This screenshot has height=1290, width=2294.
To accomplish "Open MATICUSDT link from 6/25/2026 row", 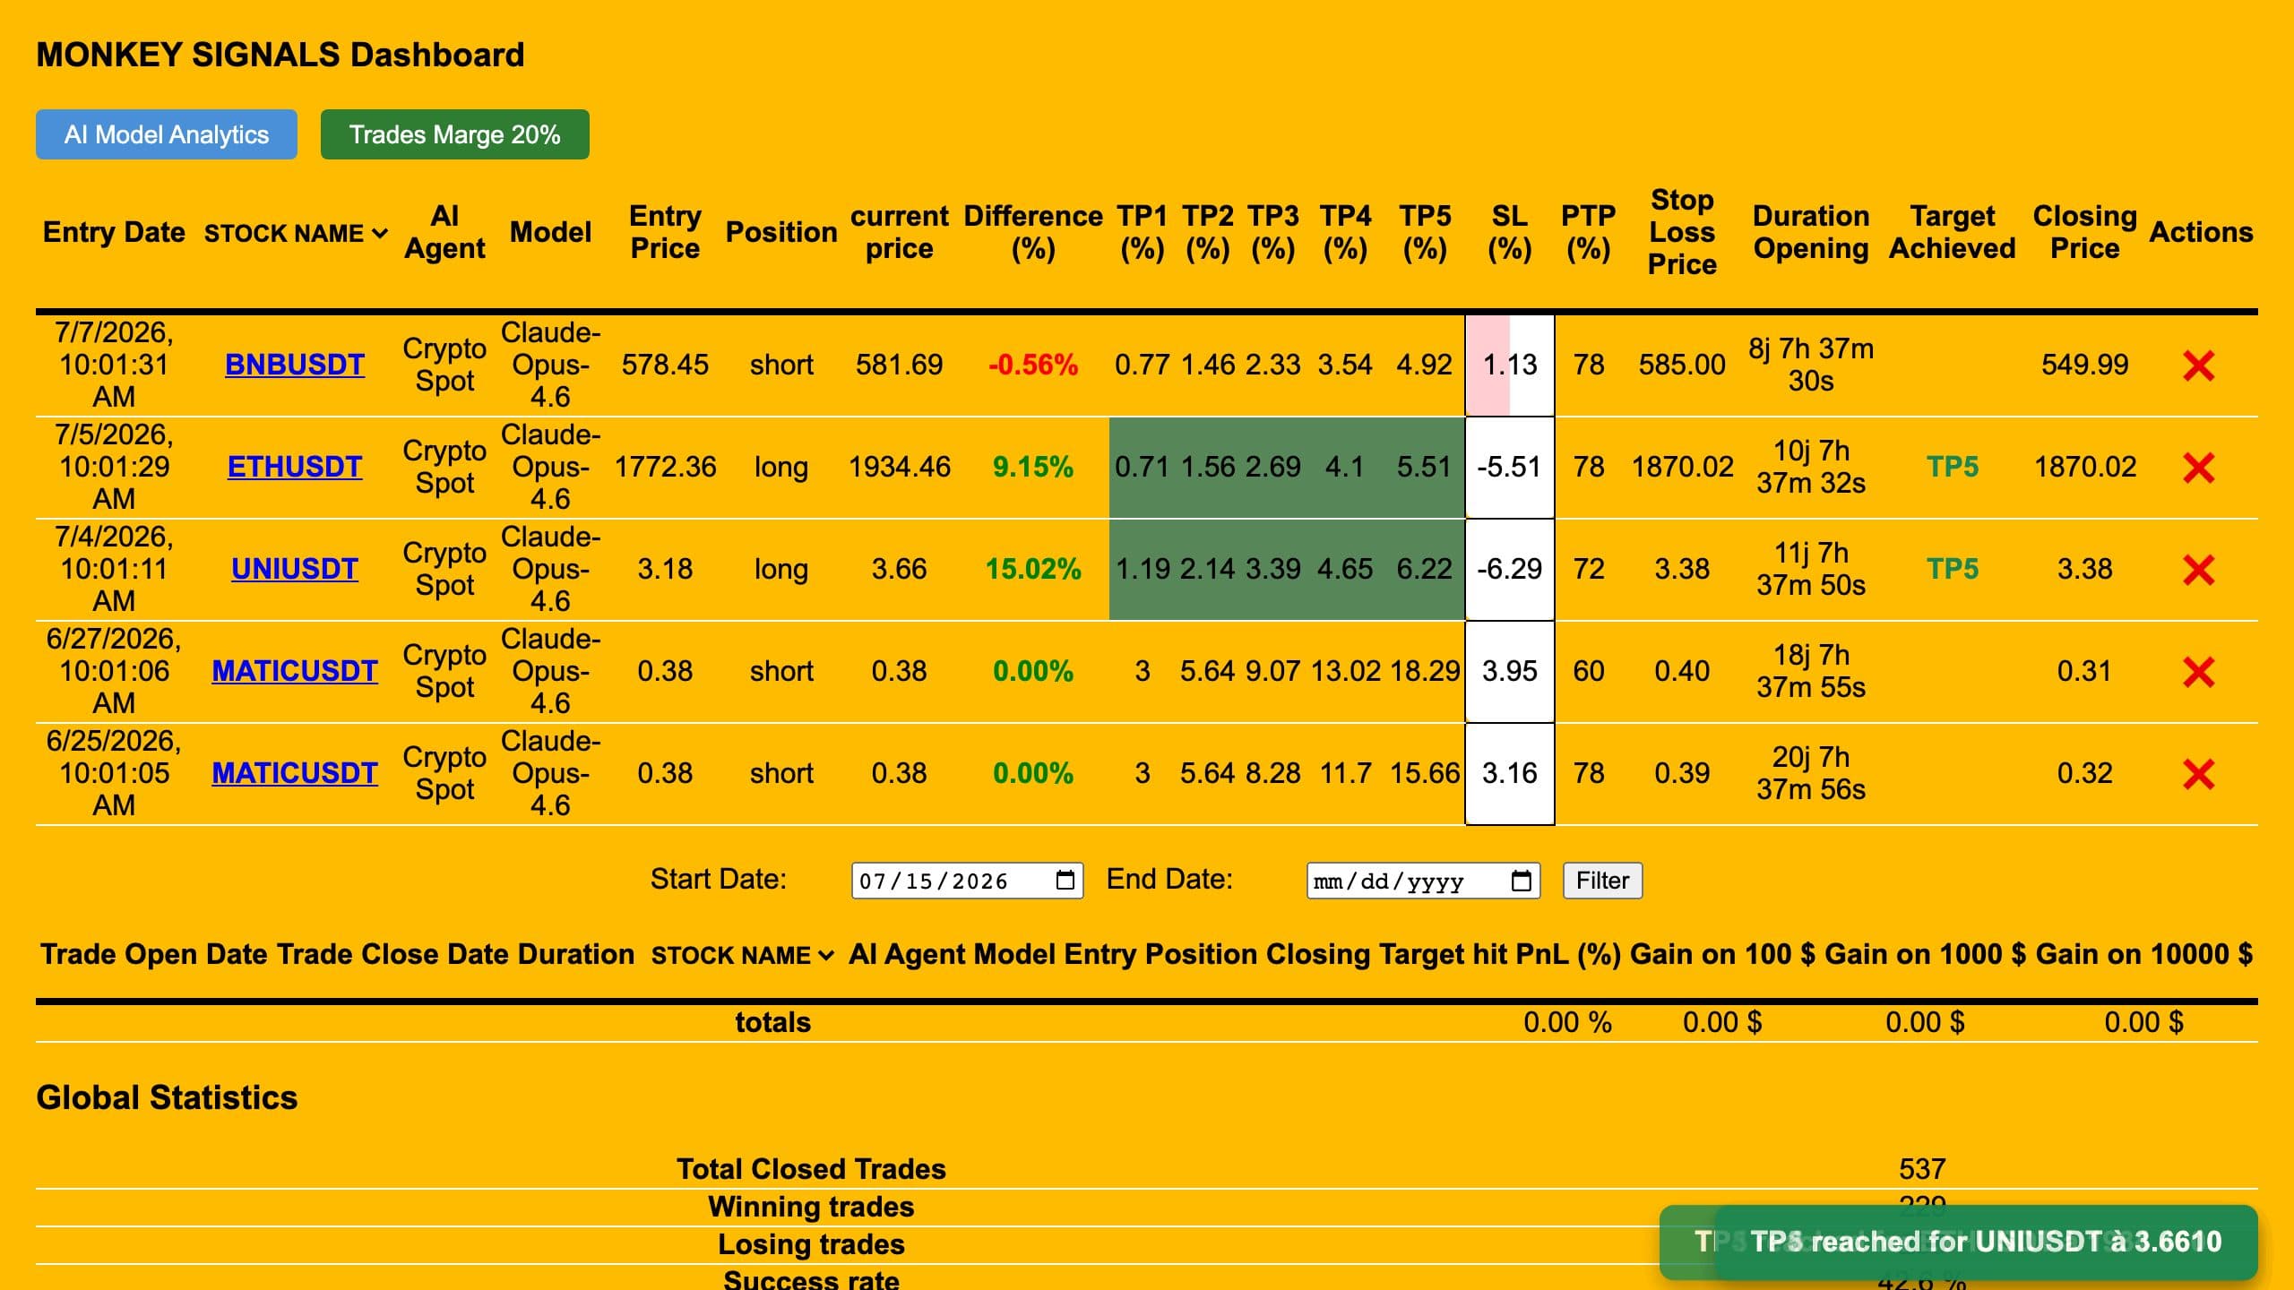I will [294, 773].
